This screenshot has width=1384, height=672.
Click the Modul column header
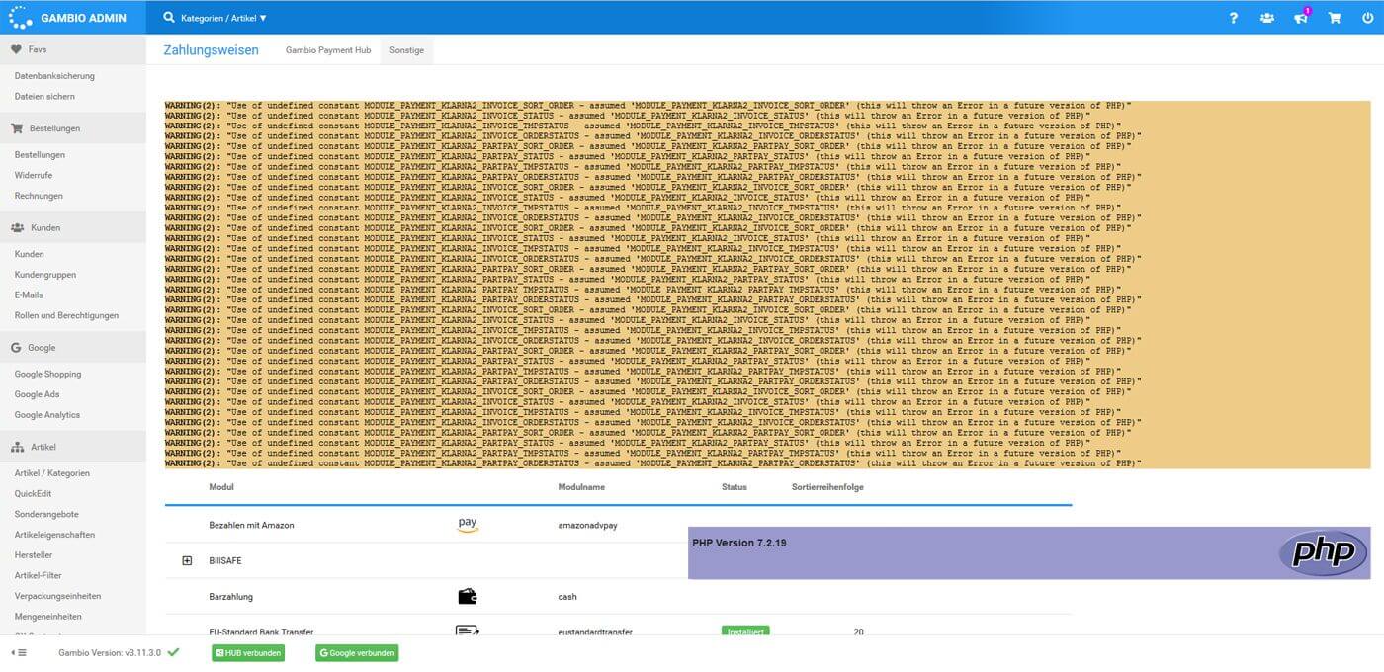pos(221,487)
